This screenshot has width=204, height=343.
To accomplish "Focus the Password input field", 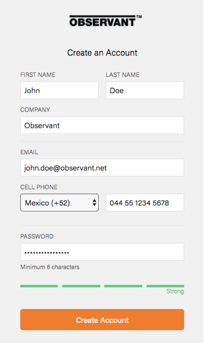I will [x=102, y=252].
